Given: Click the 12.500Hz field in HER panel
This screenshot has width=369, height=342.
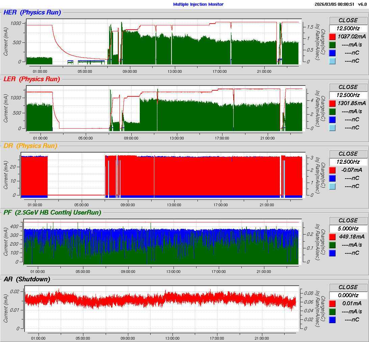Looking at the screenshot, I should tap(348, 29).
